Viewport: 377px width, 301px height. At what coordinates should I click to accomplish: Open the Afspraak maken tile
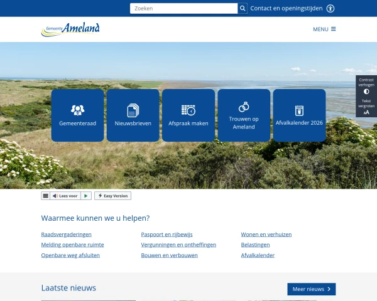[x=188, y=115]
